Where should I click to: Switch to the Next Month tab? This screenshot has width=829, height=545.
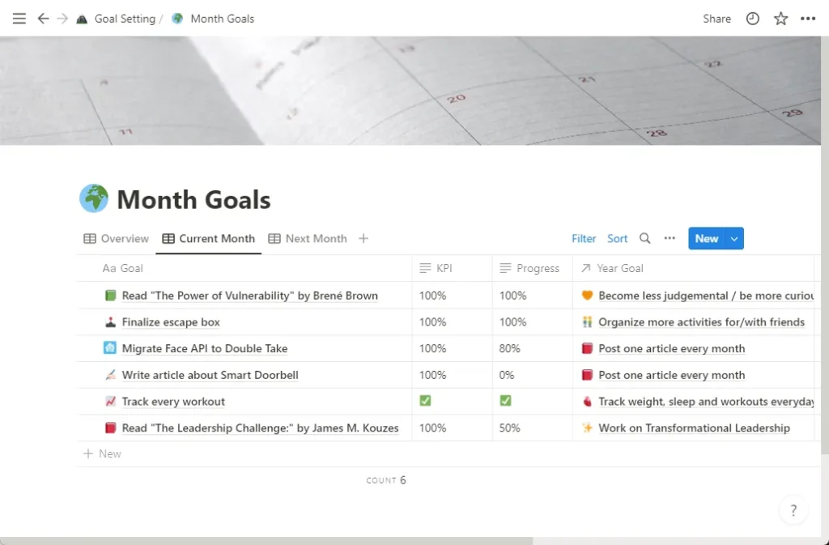click(x=308, y=238)
